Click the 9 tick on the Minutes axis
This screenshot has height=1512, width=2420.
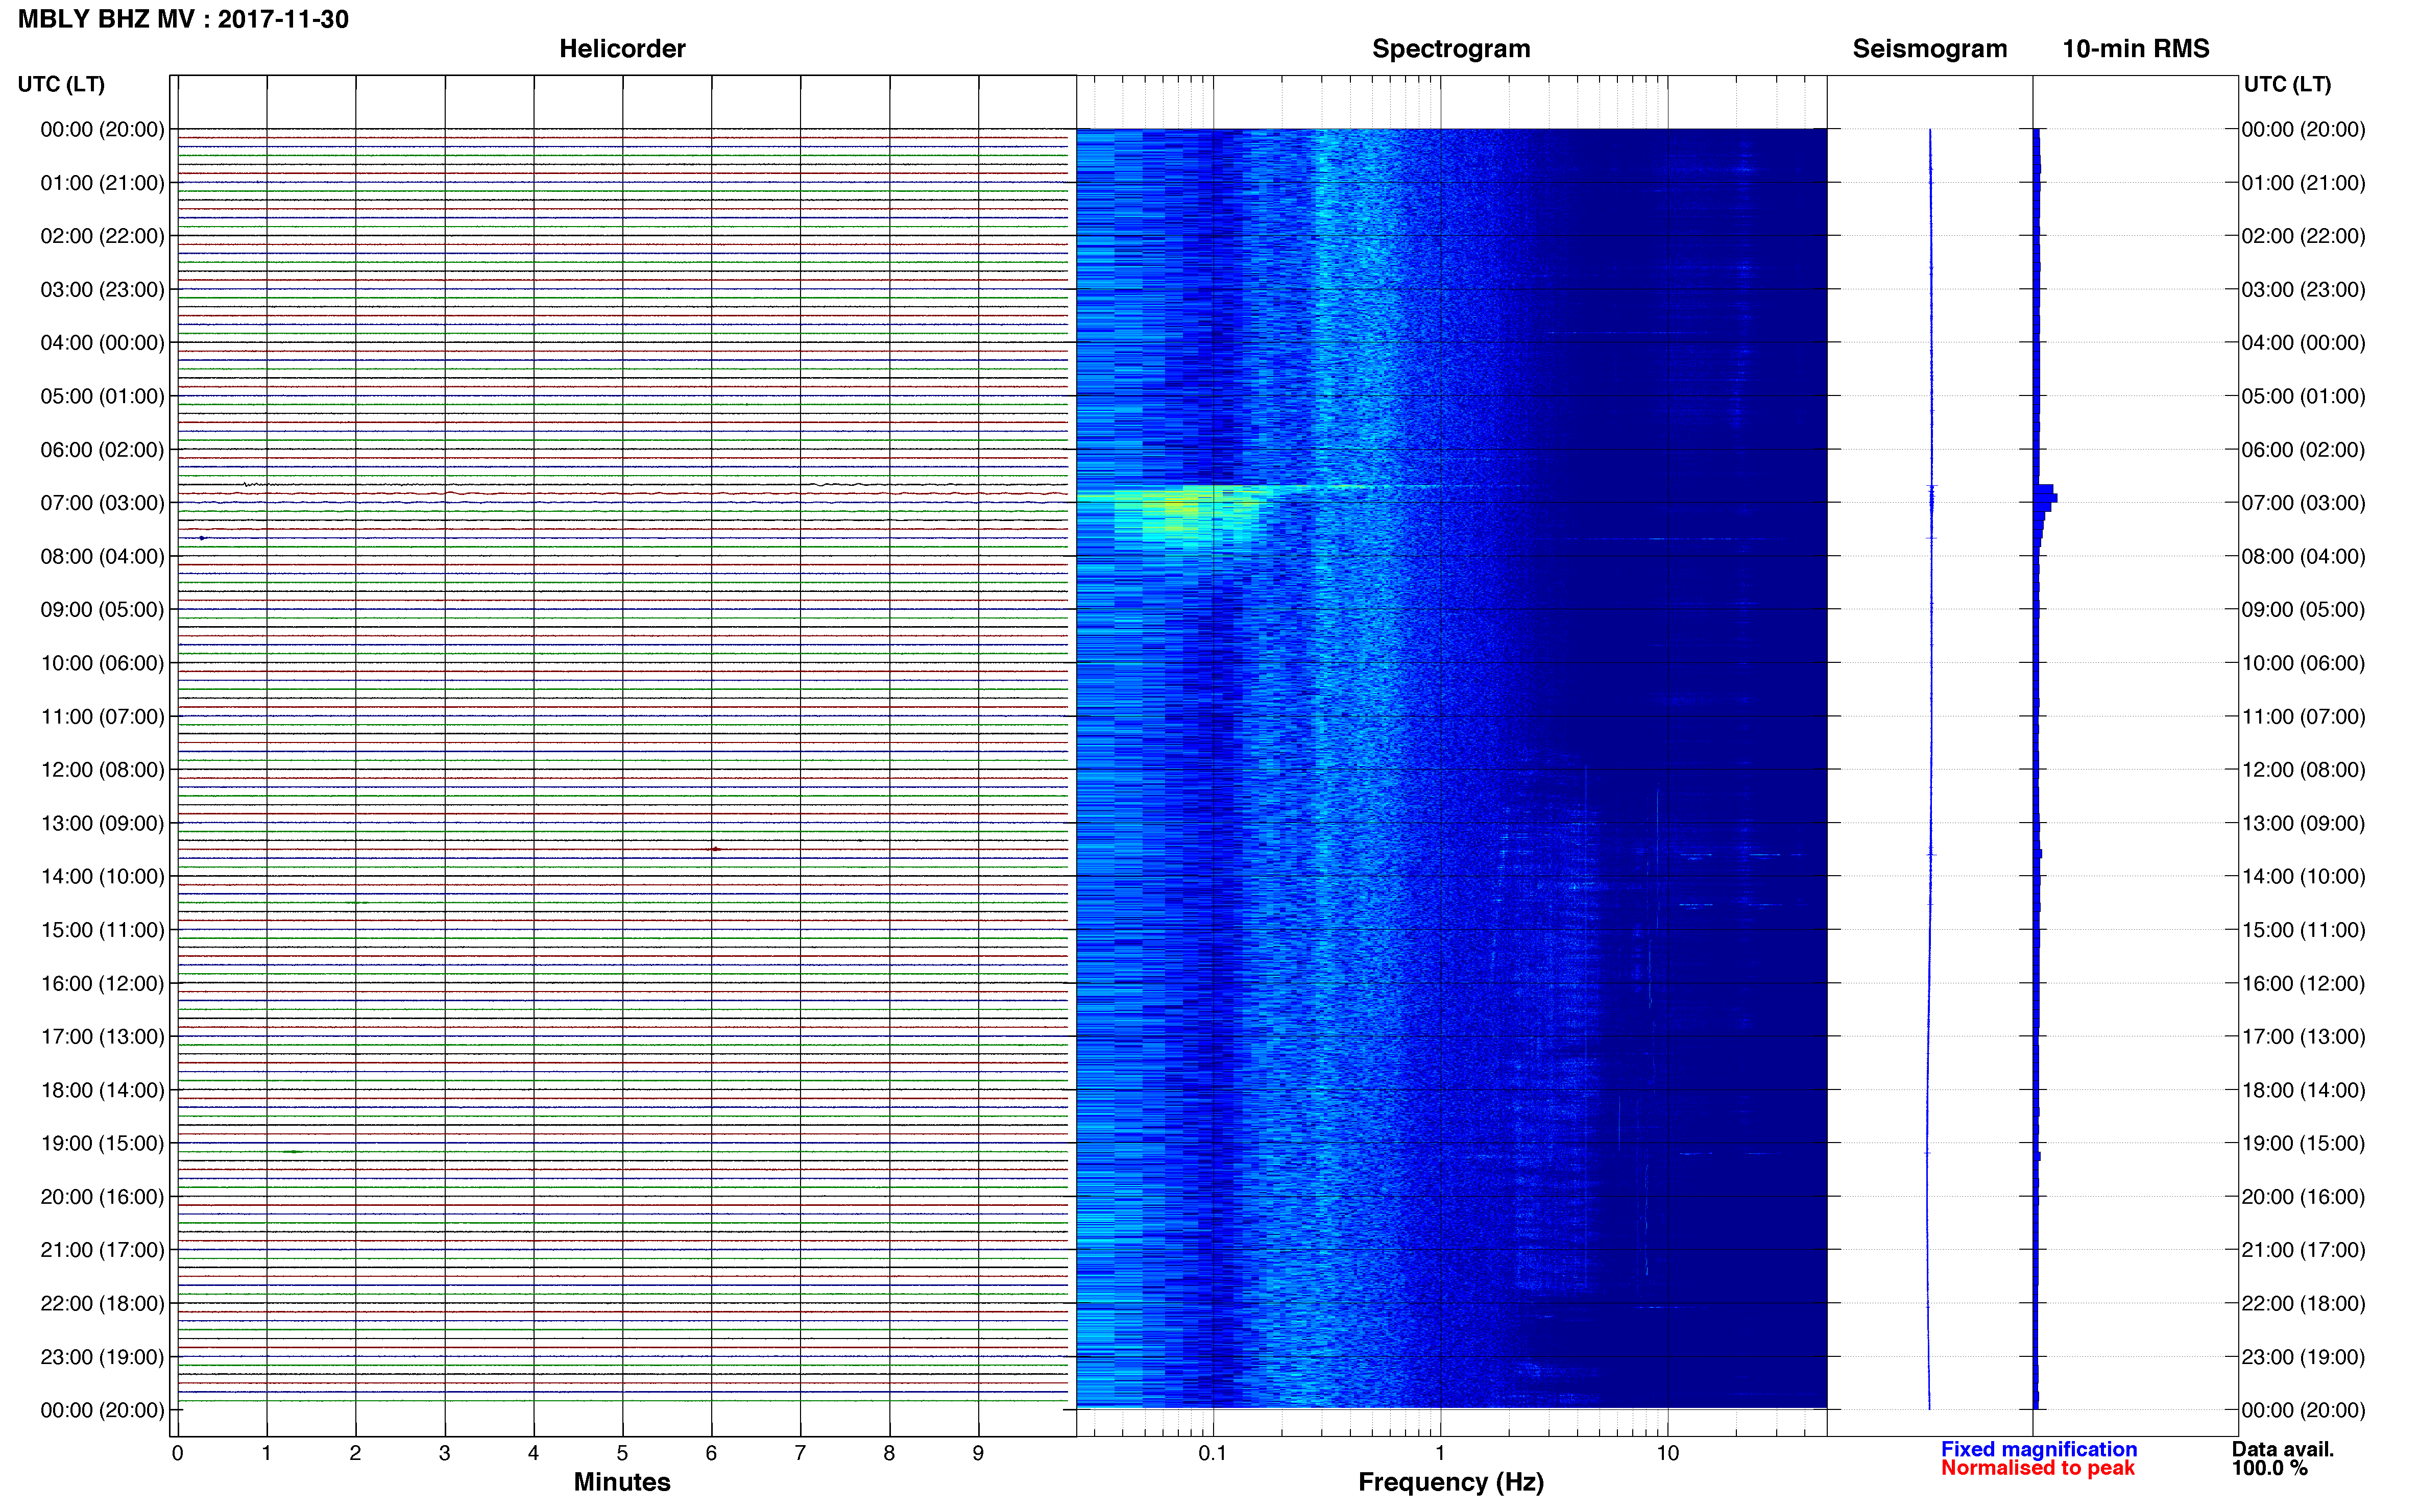978,1453
